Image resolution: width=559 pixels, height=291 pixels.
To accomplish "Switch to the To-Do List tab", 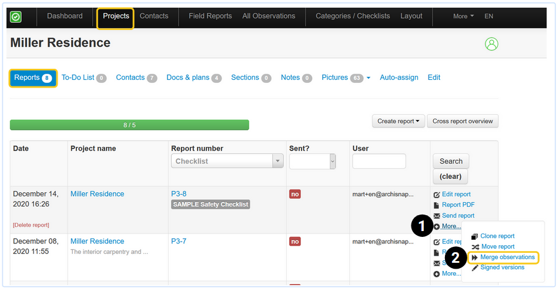I will 84,78.
